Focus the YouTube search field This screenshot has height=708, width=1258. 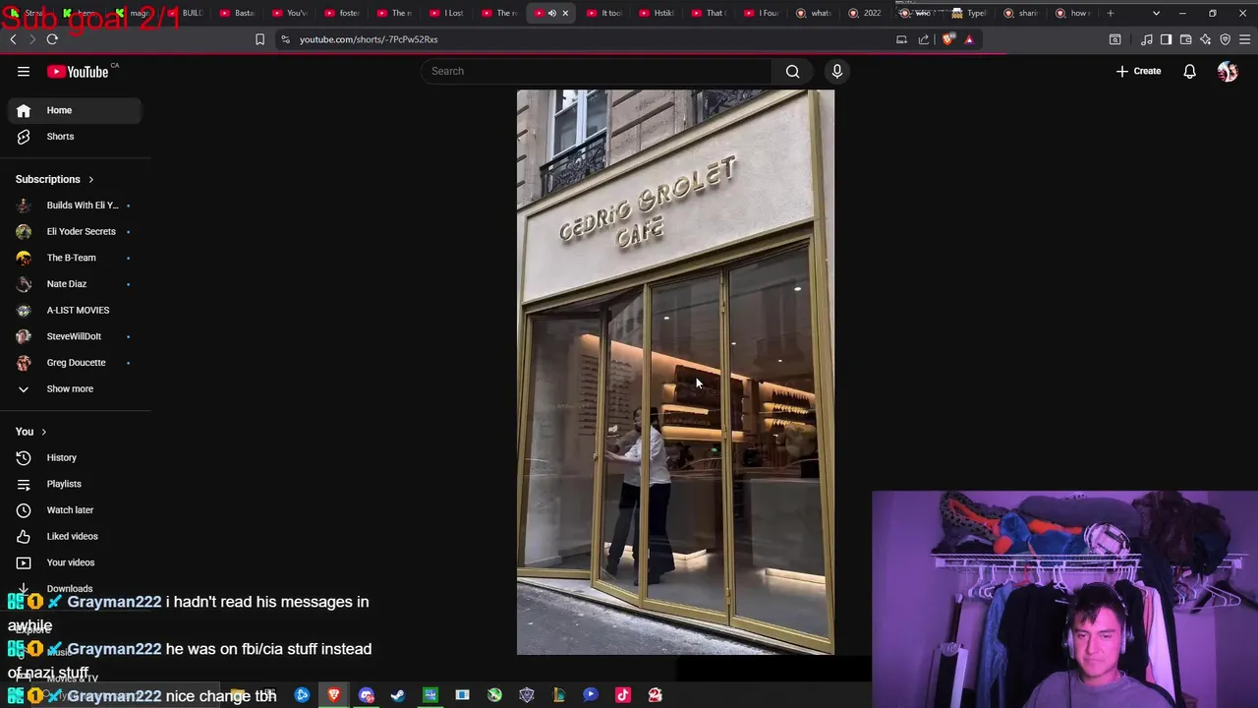click(598, 71)
